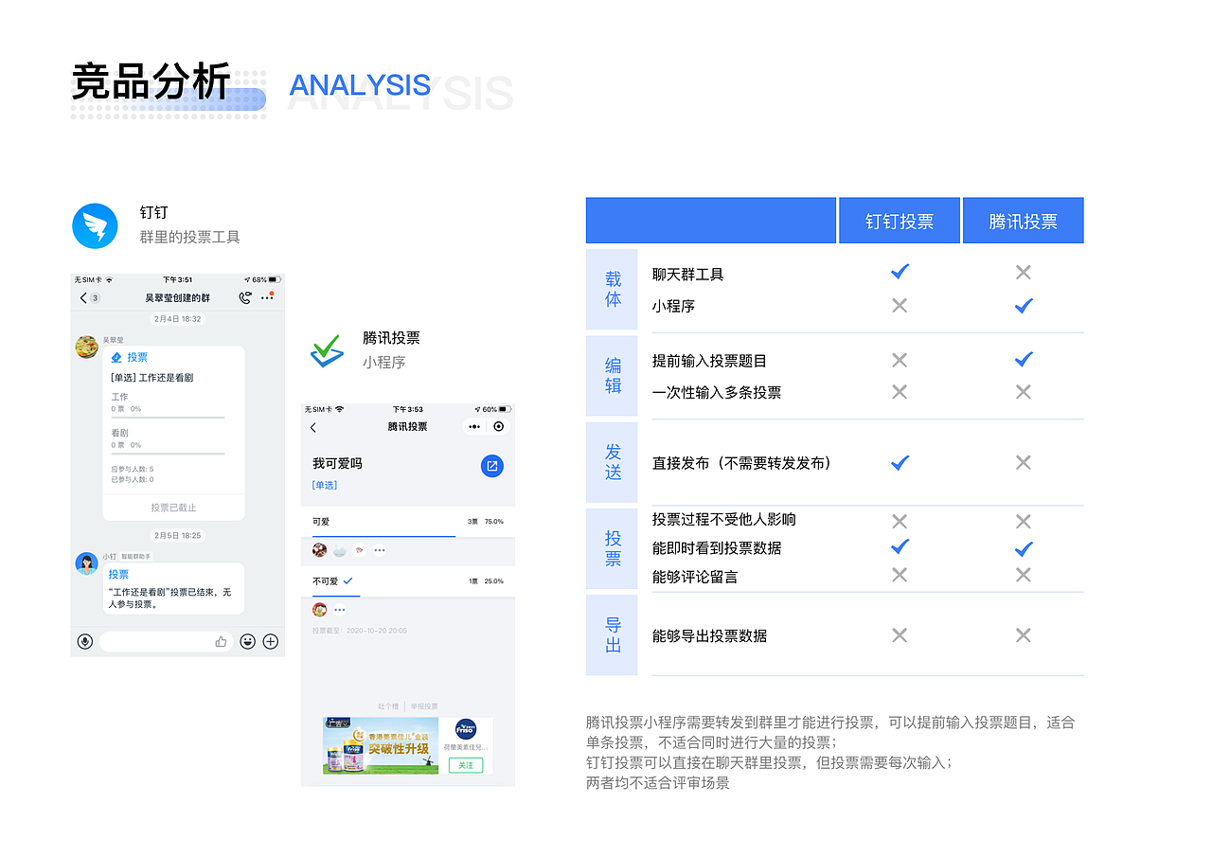Screen dimensions: 1212x857
Task: Click the 编辑 category cell
Action: pyautogui.click(x=613, y=376)
